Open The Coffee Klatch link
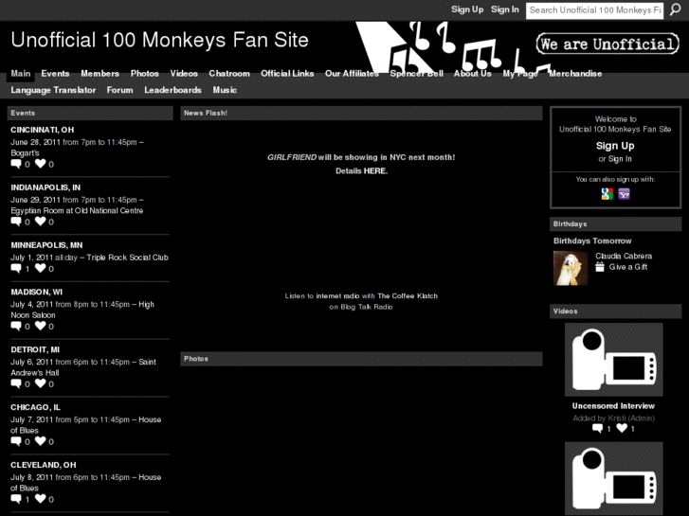This screenshot has width=689, height=516. 408,296
